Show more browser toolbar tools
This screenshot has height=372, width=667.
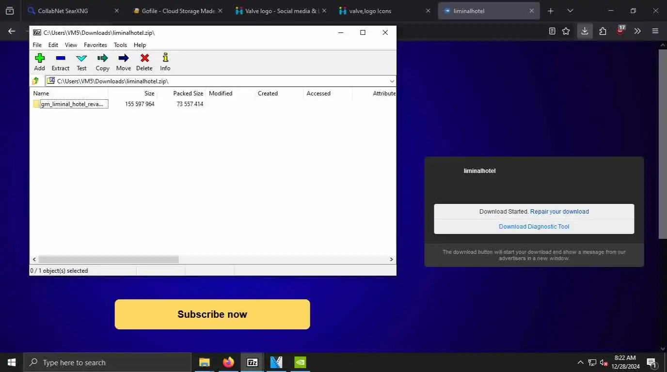click(x=637, y=31)
